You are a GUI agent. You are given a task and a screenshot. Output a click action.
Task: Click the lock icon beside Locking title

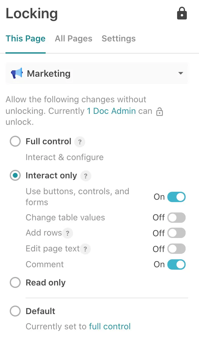pos(182,14)
